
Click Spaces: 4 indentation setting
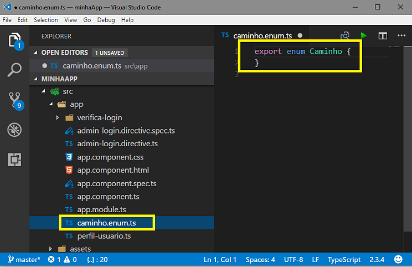(x=260, y=260)
